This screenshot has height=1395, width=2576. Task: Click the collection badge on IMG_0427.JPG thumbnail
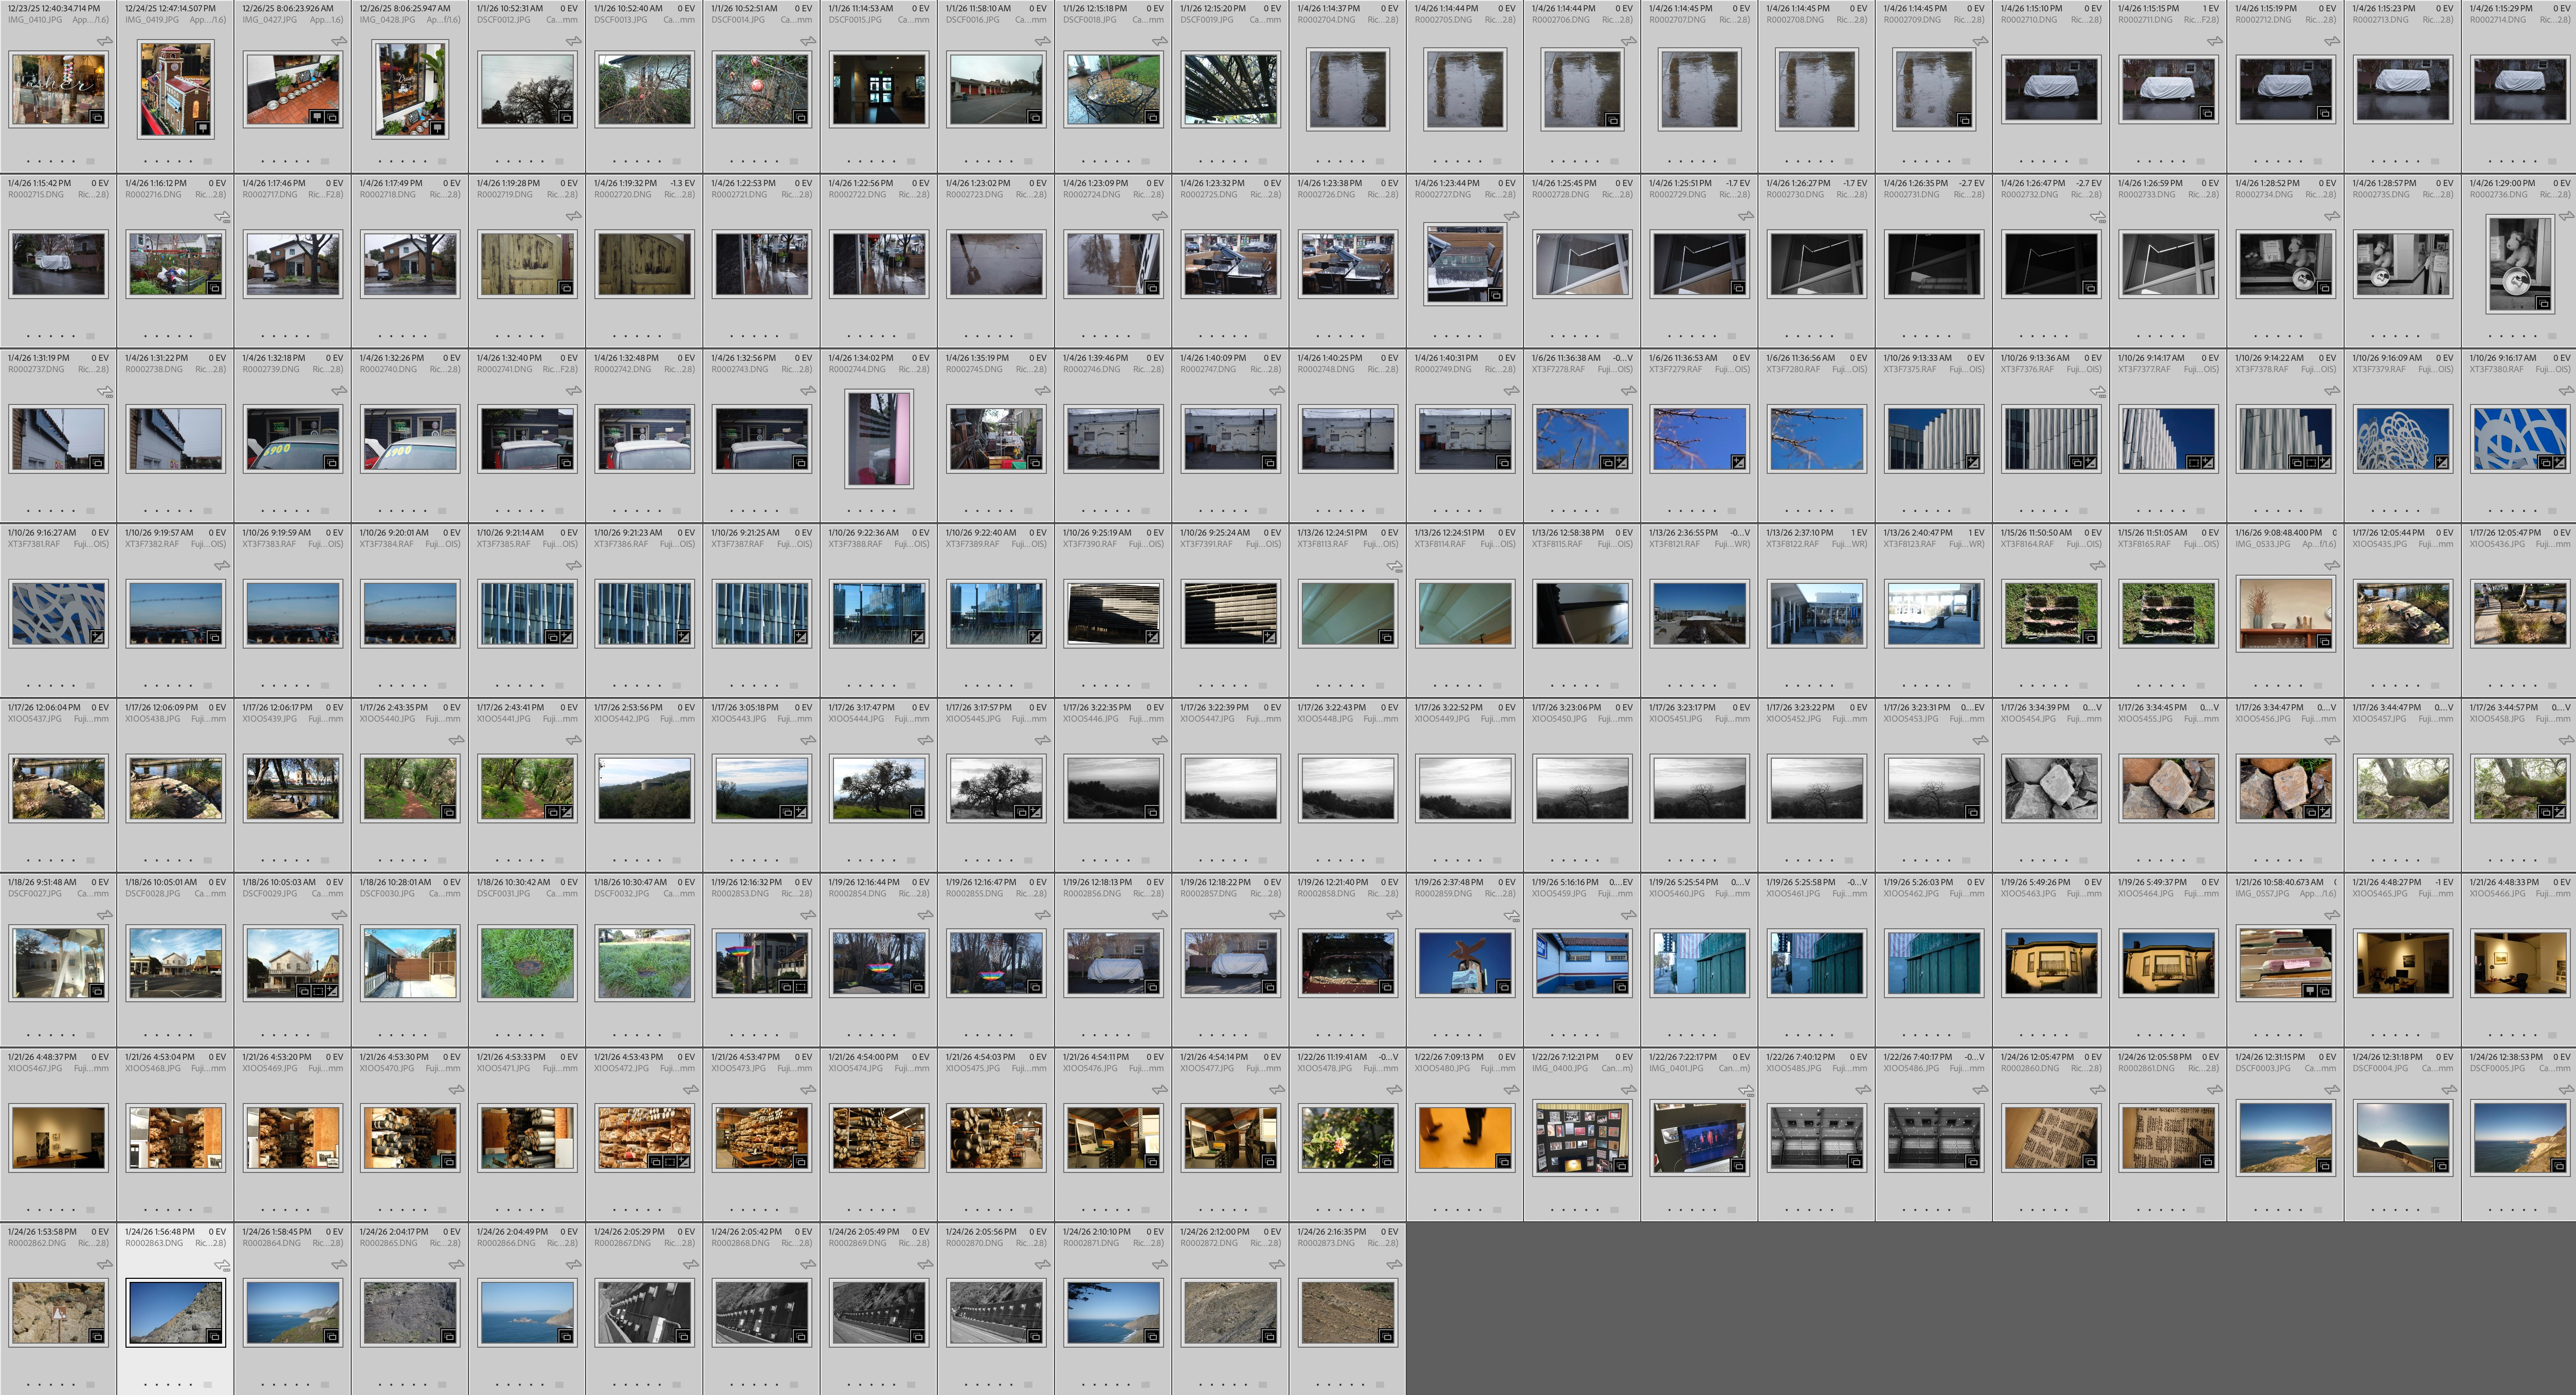331,117
